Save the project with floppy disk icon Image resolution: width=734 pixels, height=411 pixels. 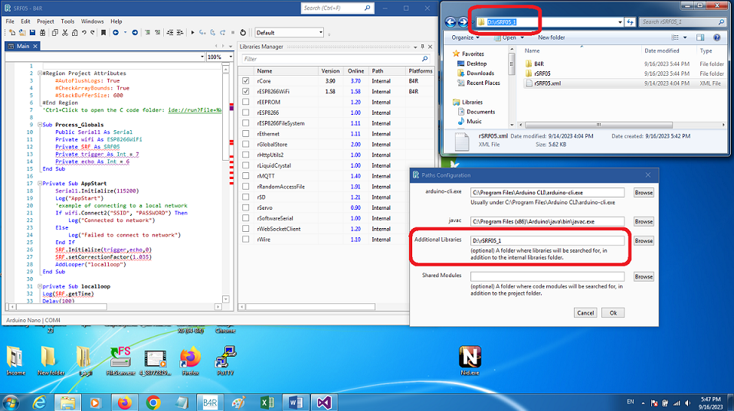point(32,33)
